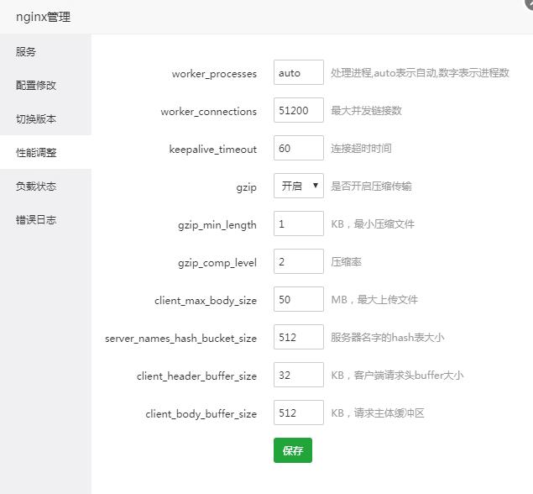Open the 错误日志 tab
The height and width of the screenshot is (494, 533).
point(45,220)
